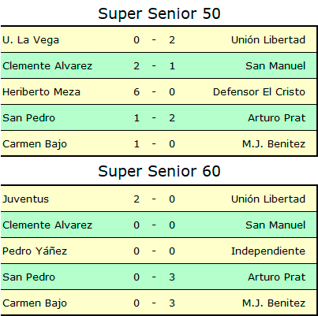The image size is (318, 316).
Task: Click Clemente Alvarez in Super Senior 60
Action: [x=47, y=225]
